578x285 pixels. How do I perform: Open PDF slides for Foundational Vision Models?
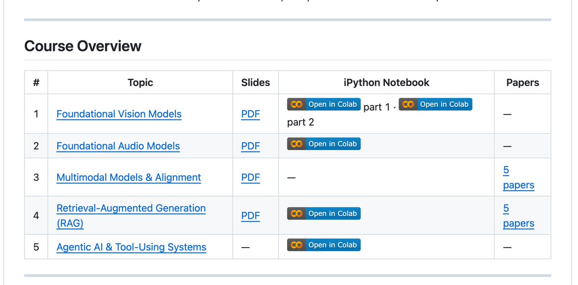(x=250, y=114)
